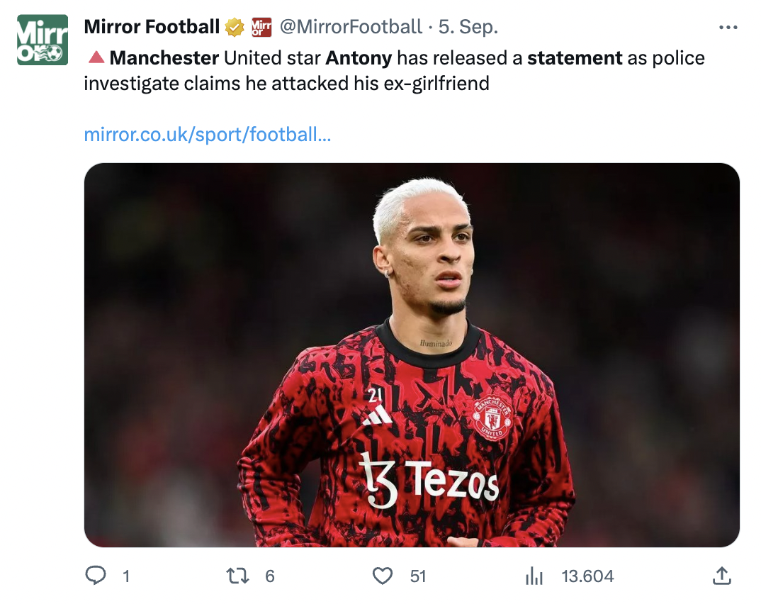Image resolution: width=761 pixels, height=604 pixels.
Task: Click the like count showing 51
Action: [418, 576]
